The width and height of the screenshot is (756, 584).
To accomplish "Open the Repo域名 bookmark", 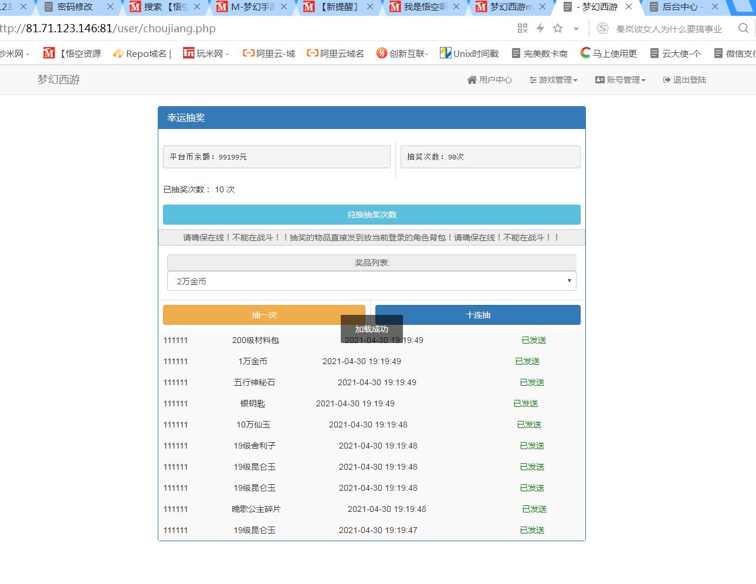I will [x=142, y=53].
